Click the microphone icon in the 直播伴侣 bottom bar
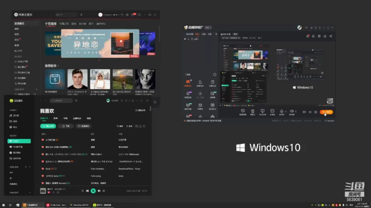This screenshot has height=208, width=371. click(281, 111)
